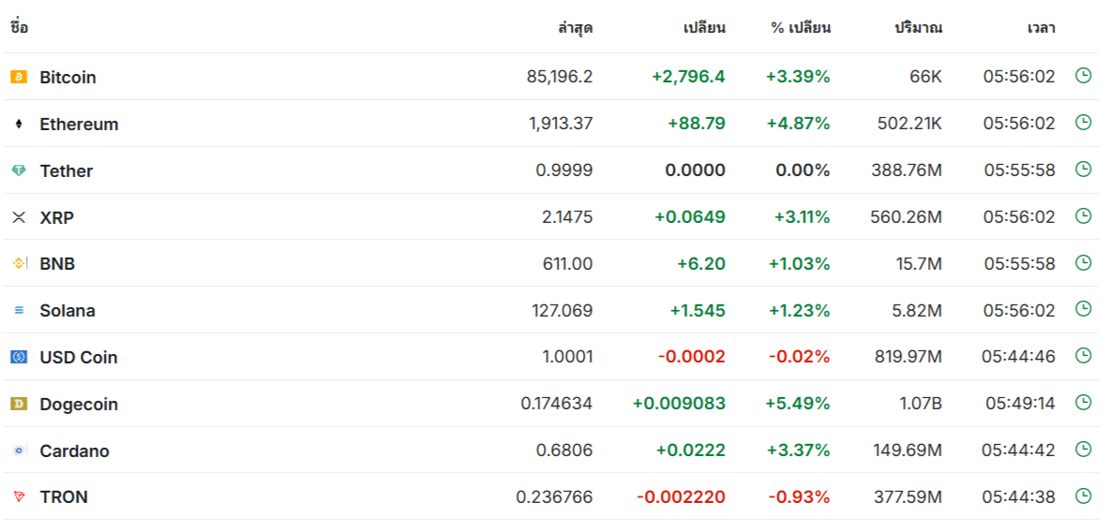Click the Tether gem icon
The image size is (1110, 532).
point(19,170)
